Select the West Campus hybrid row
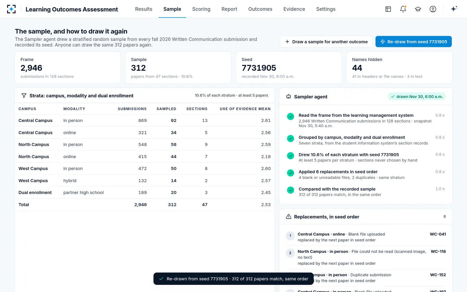The width and height of the screenshot is (467, 292). (x=145, y=180)
